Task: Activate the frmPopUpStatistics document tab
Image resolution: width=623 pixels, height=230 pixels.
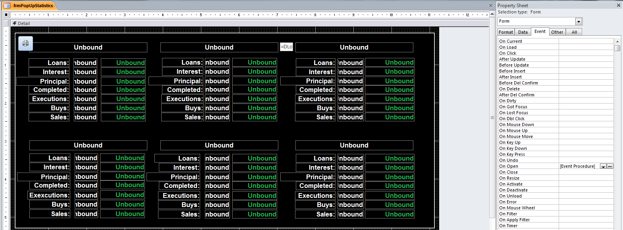Action: 29,6
